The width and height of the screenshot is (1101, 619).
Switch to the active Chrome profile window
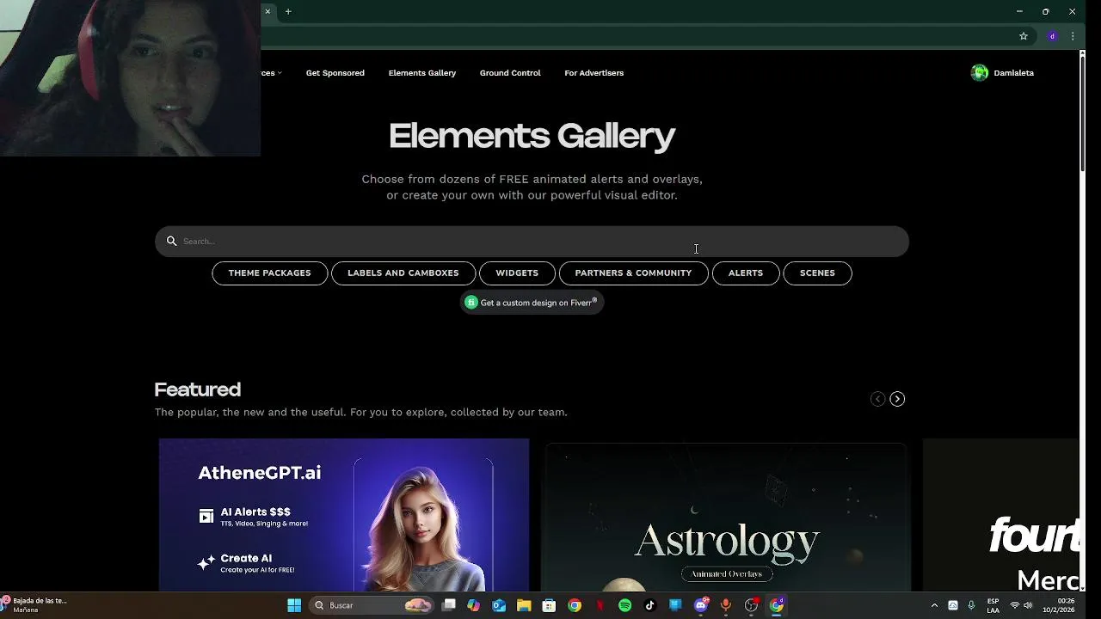click(x=777, y=605)
